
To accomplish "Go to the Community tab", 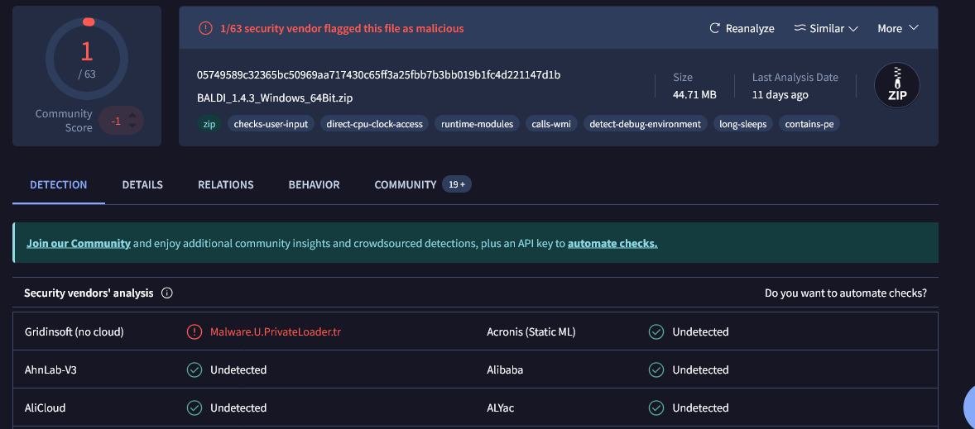I will 406,185.
